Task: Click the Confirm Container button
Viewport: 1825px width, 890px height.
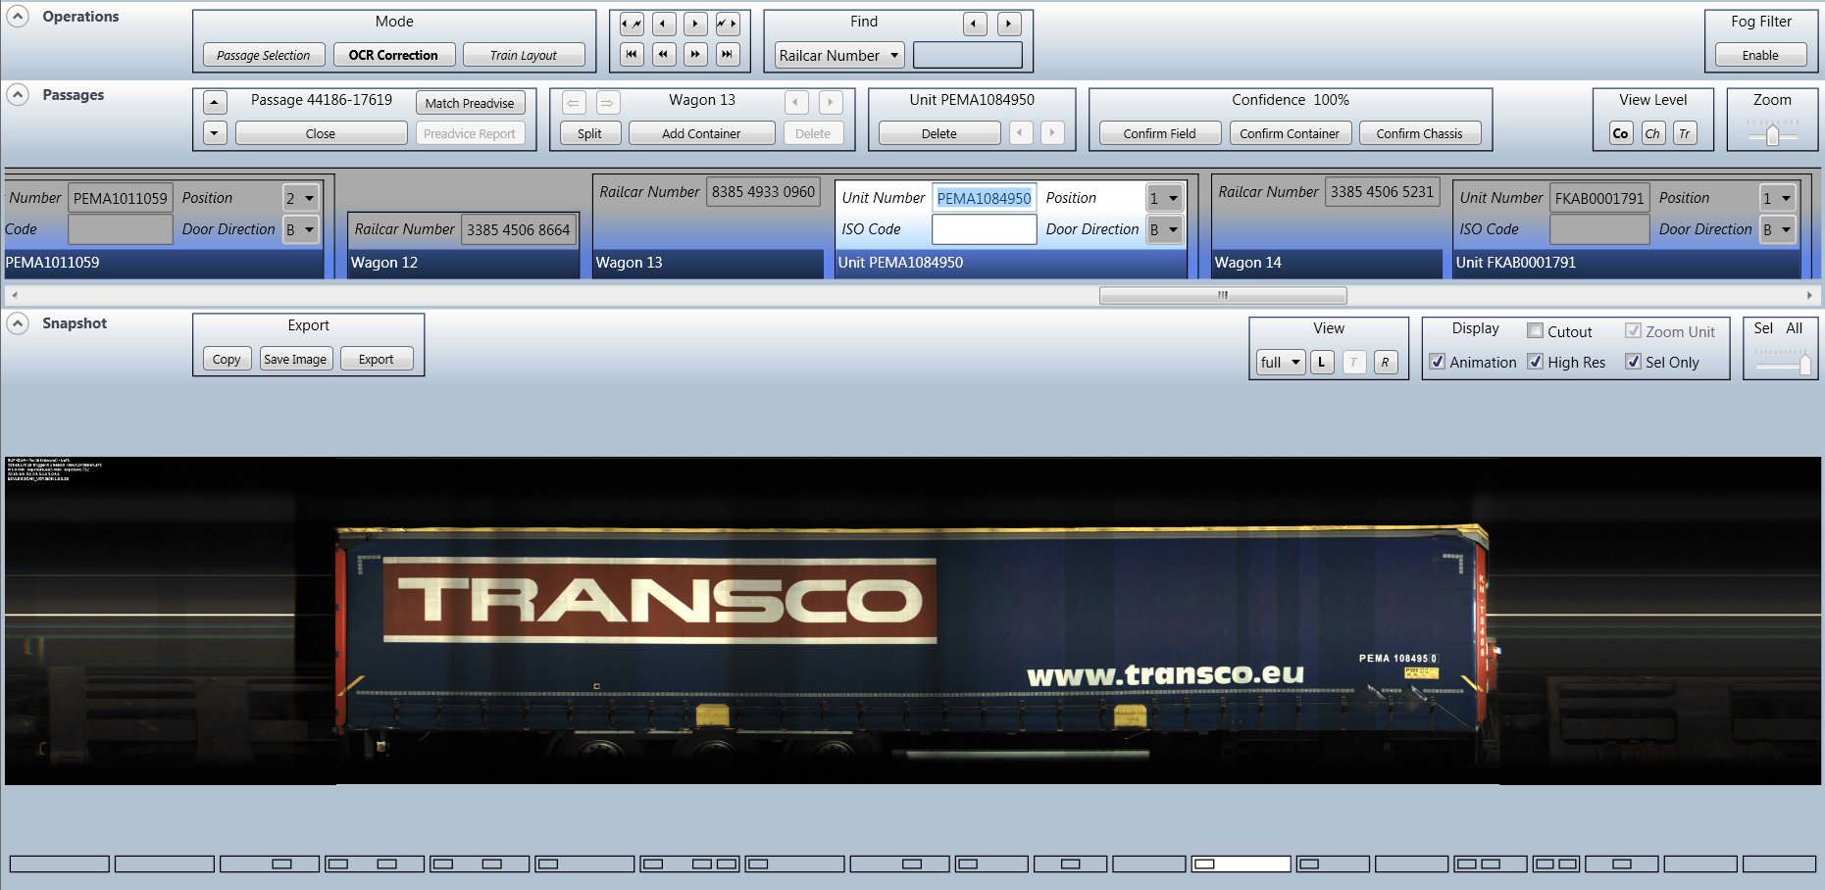Action: click(x=1289, y=134)
